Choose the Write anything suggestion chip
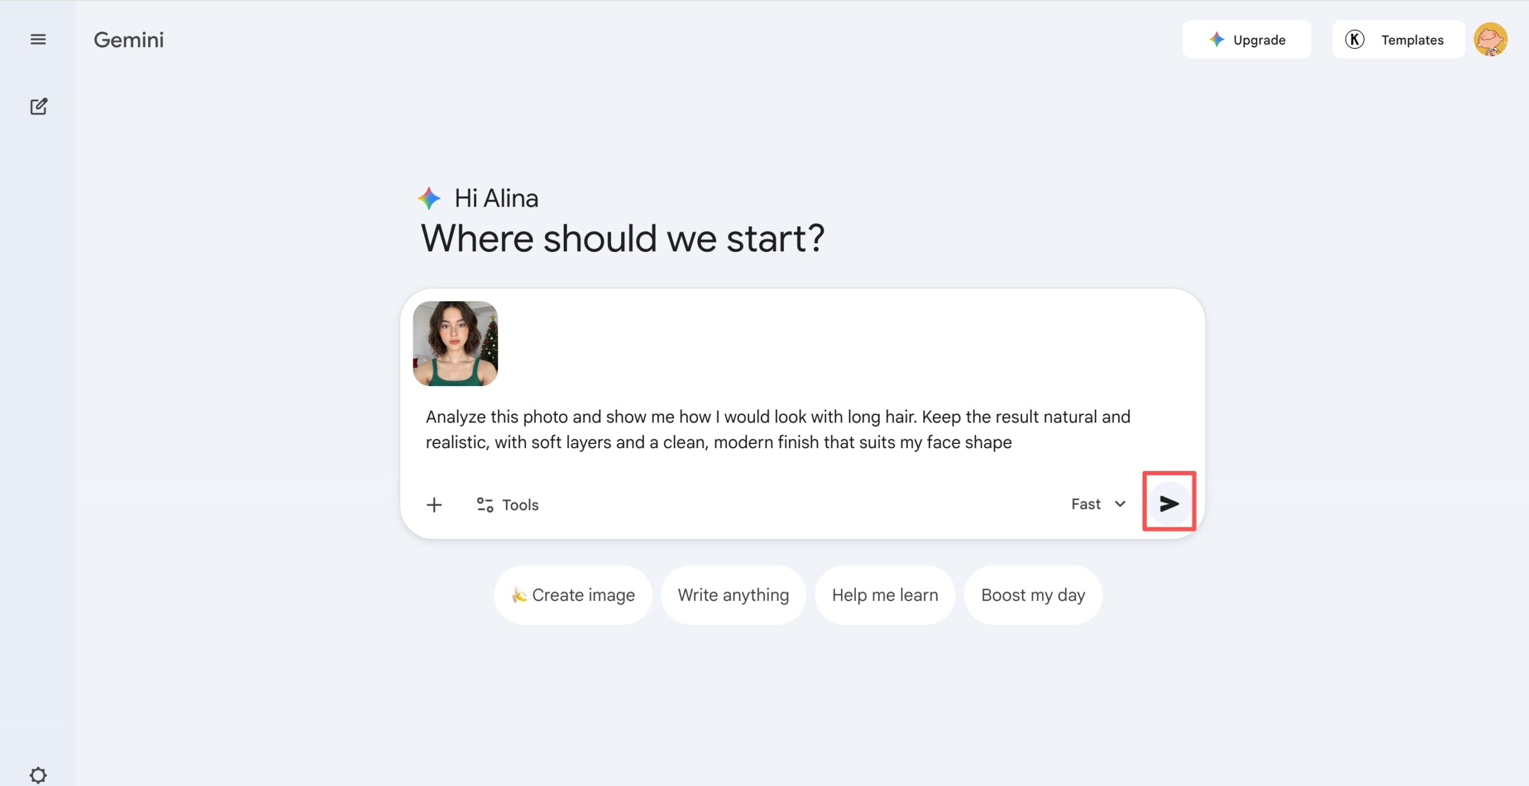This screenshot has height=786, width=1529. [x=733, y=595]
